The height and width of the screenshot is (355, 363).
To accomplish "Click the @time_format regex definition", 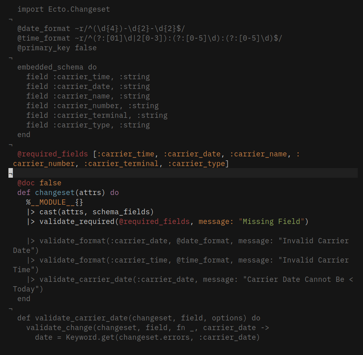I will [x=150, y=38].
